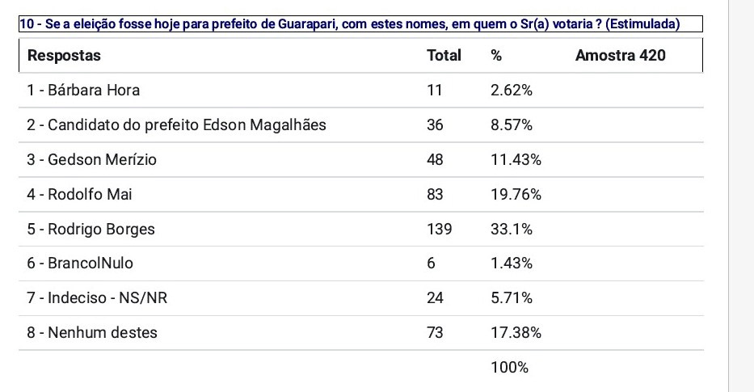Click the % column header
This screenshot has height=392, width=754.
coord(496,56)
